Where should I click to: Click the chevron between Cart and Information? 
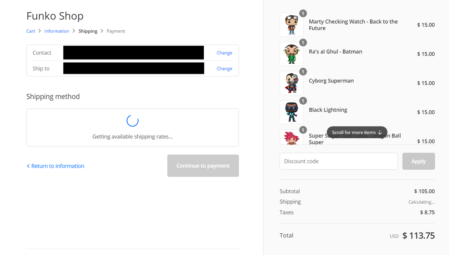(x=40, y=31)
